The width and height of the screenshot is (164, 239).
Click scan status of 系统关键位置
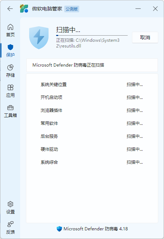[135, 85]
